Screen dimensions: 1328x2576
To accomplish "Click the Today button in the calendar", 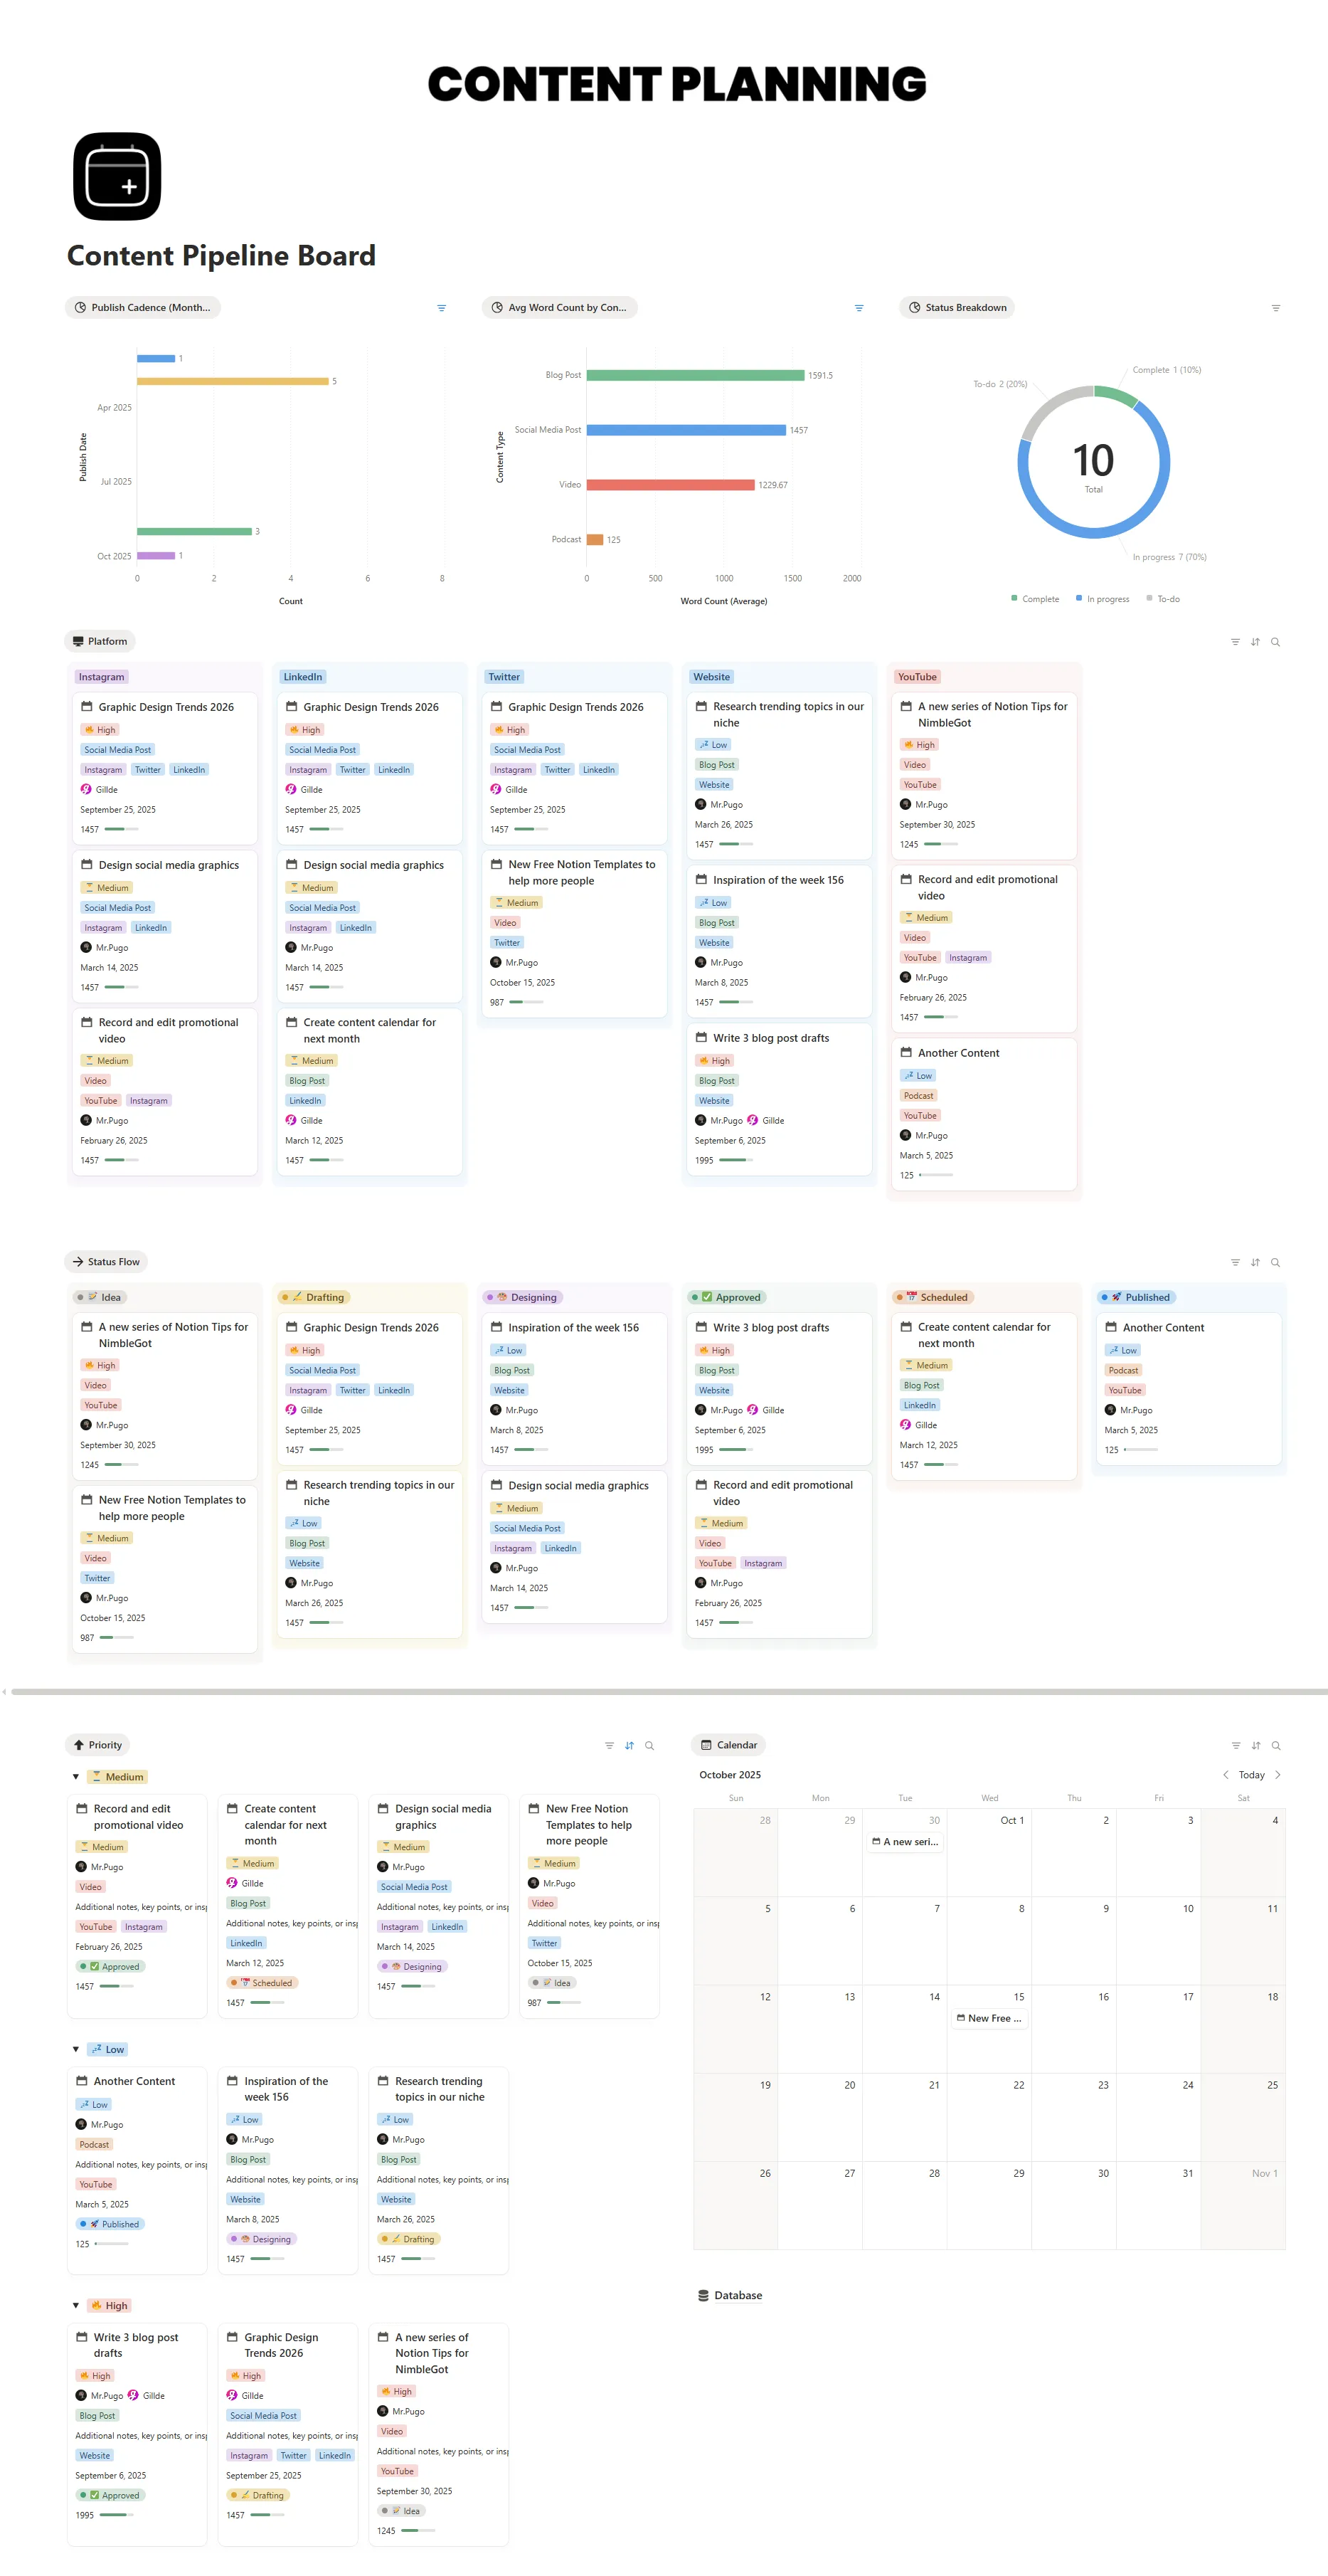I will coord(1251,1775).
